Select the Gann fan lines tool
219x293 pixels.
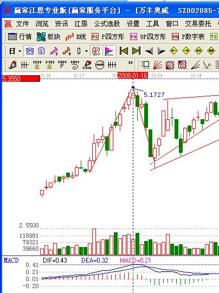pyautogui.click(x=158, y=65)
